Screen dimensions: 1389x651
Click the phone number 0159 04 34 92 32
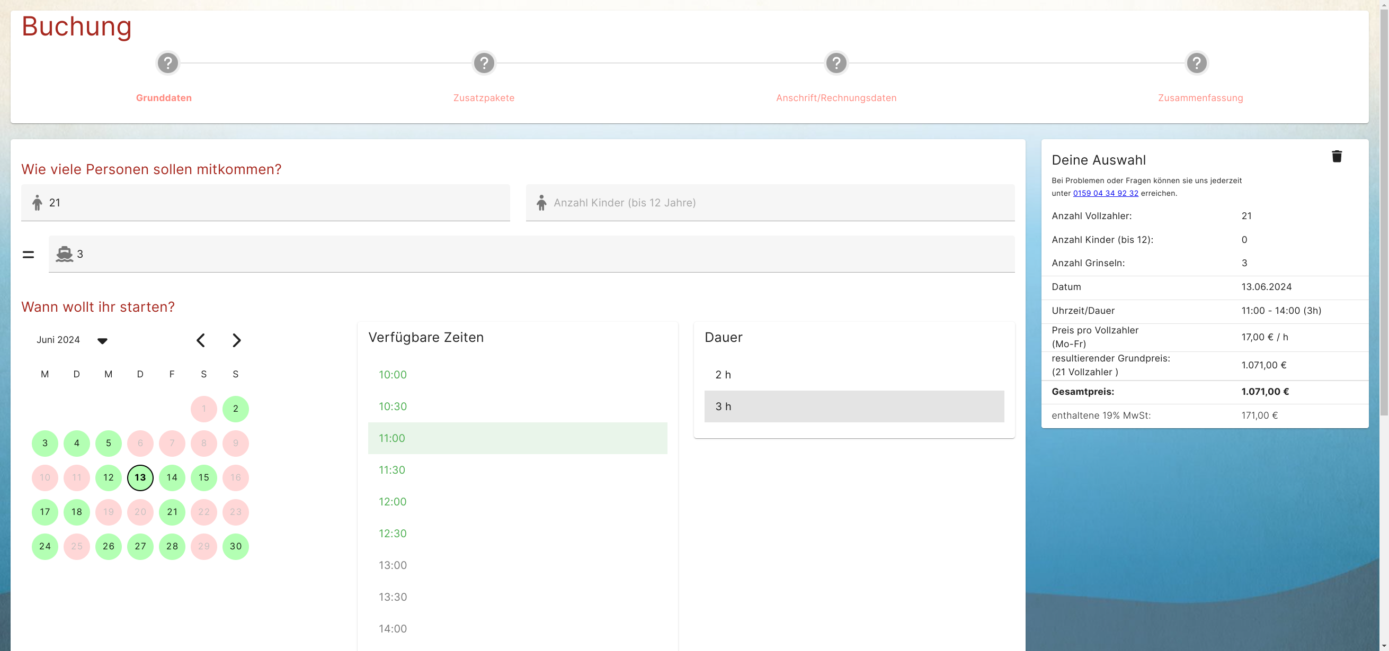point(1105,193)
